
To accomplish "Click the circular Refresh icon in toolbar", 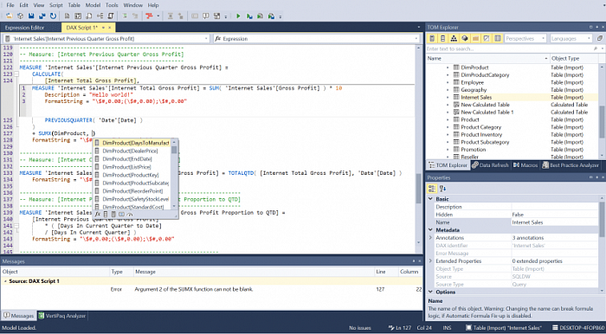I will (x=53, y=16).
